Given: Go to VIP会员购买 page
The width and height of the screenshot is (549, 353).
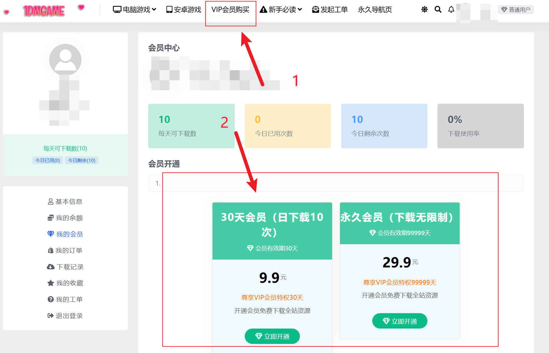Looking at the screenshot, I should 230,10.
